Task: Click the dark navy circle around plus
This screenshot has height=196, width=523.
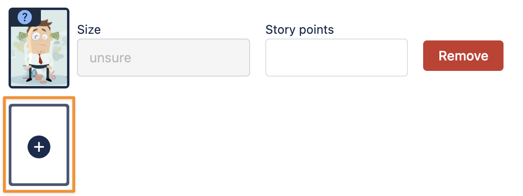Action: (x=32, y=143)
